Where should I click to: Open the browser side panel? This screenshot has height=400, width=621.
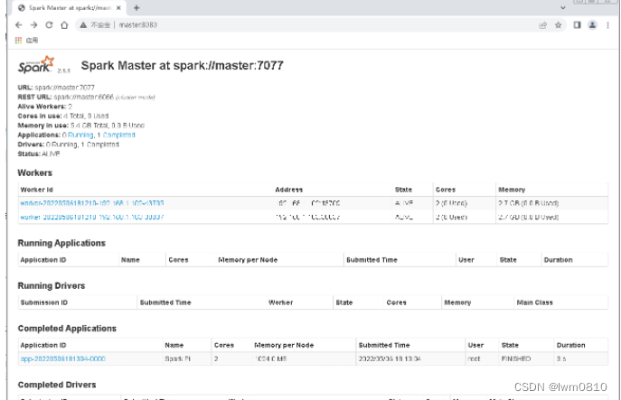coord(577,25)
